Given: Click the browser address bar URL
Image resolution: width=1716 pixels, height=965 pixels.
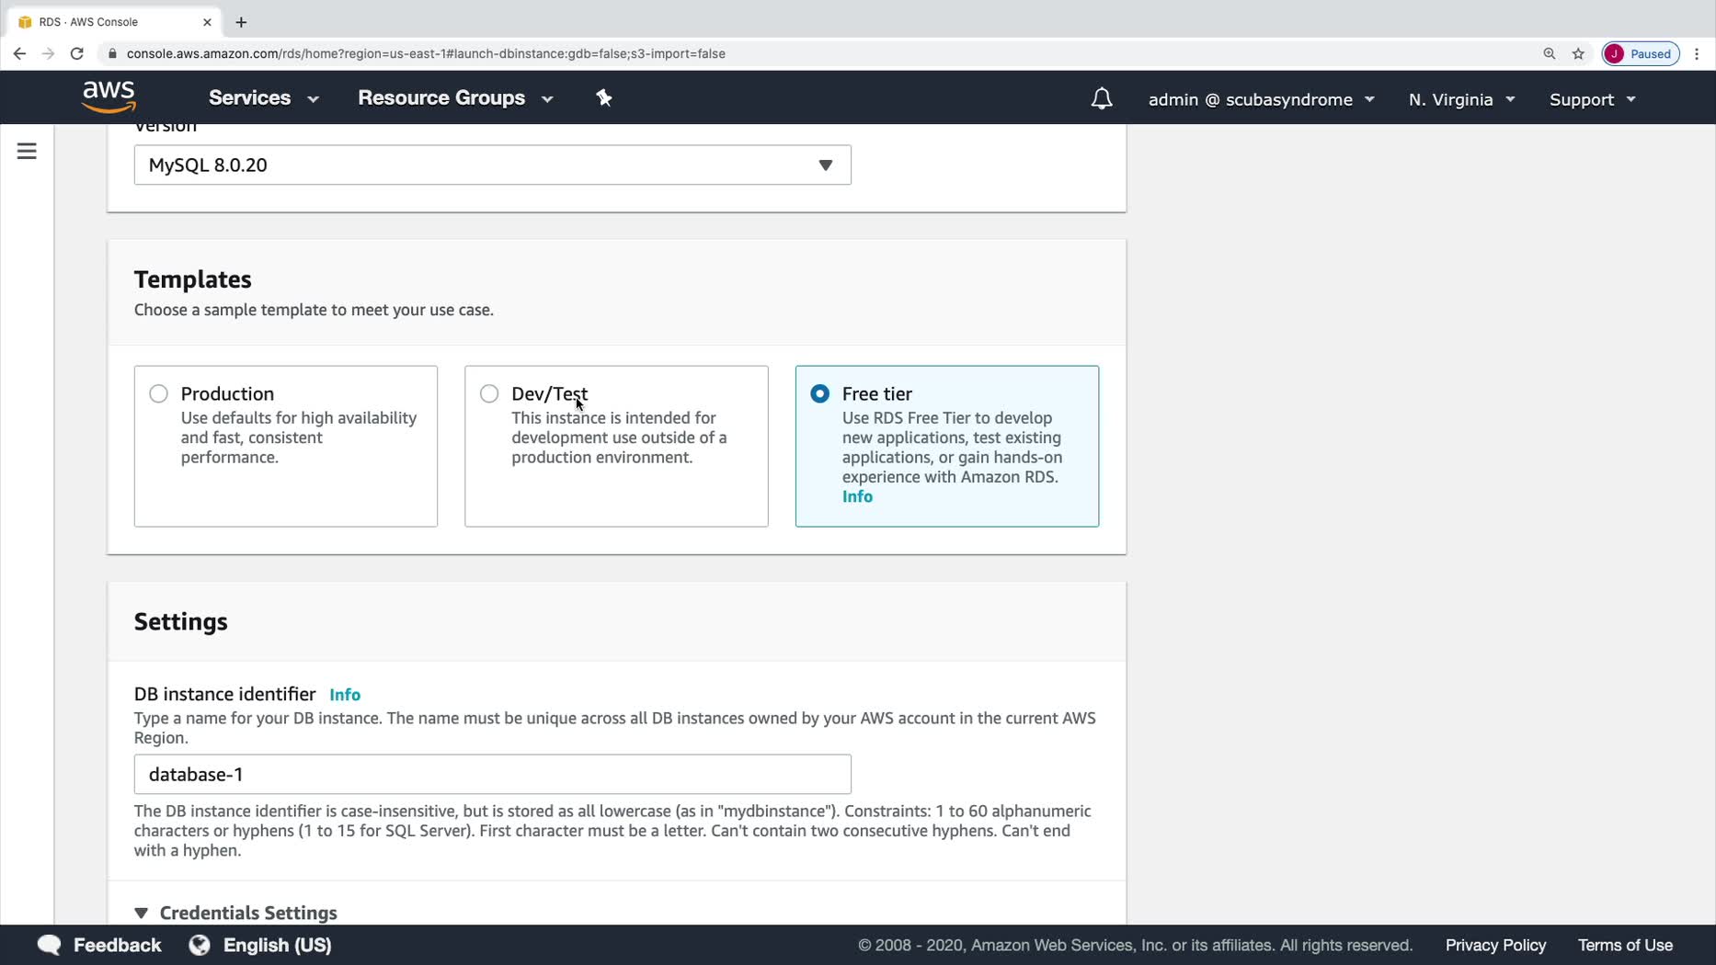Looking at the screenshot, I should [426, 53].
